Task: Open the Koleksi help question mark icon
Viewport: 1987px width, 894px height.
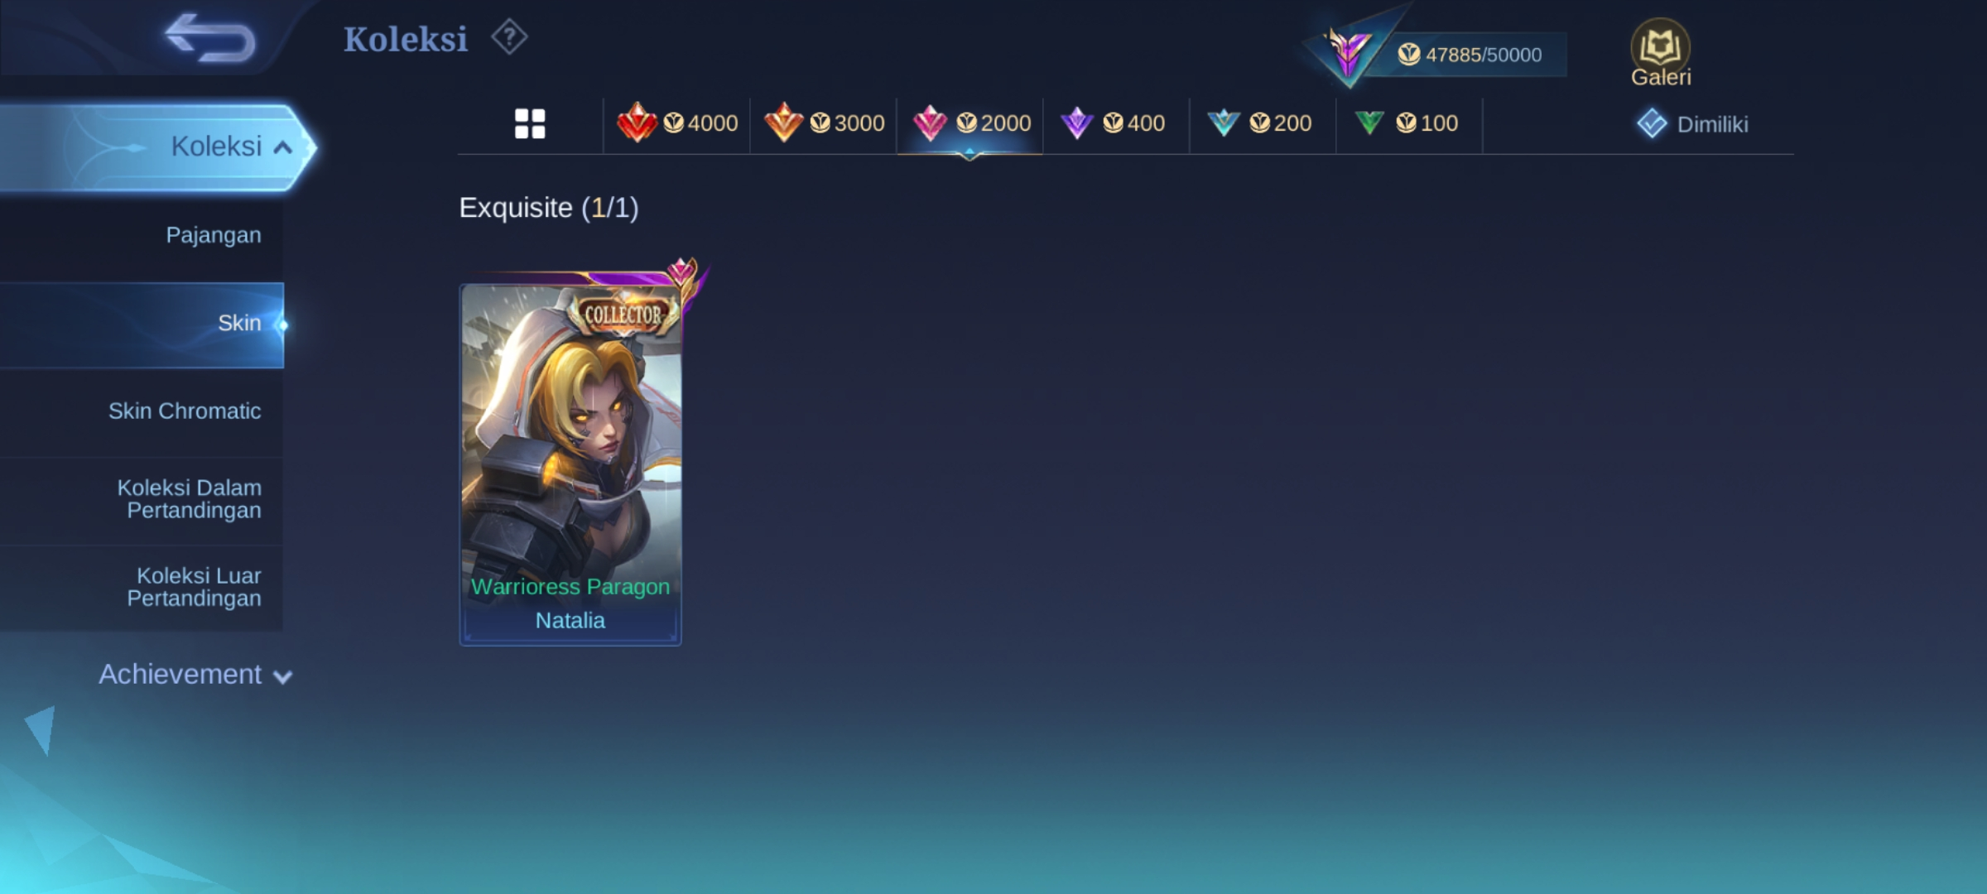Action: pyautogui.click(x=509, y=37)
